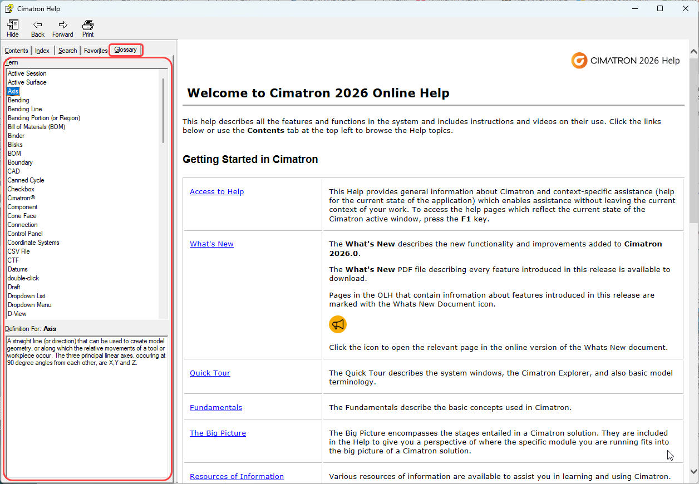699x484 pixels.
Task: Select the Glossary tab
Action: click(x=126, y=50)
